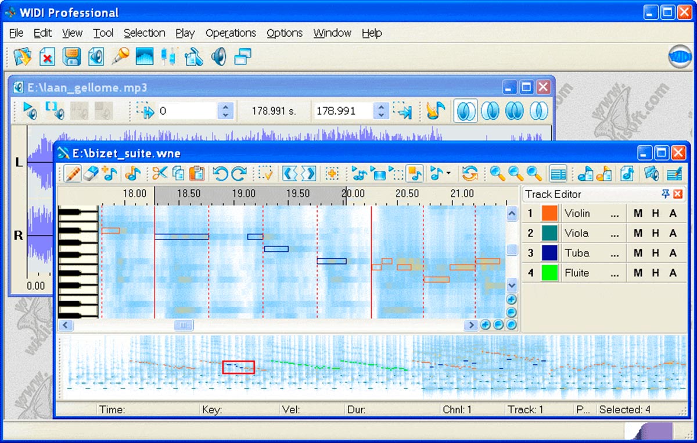Select the Tuba track name
Viewport: 697px width, 443px height.
click(577, 253)
